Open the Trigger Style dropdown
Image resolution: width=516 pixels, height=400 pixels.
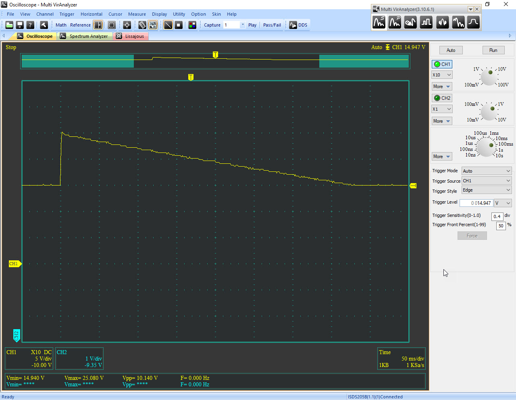(x=487, y=190)
